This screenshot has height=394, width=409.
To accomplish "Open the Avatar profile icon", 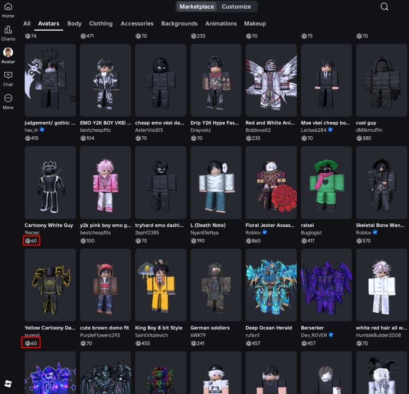I will [x=8, y=52].
